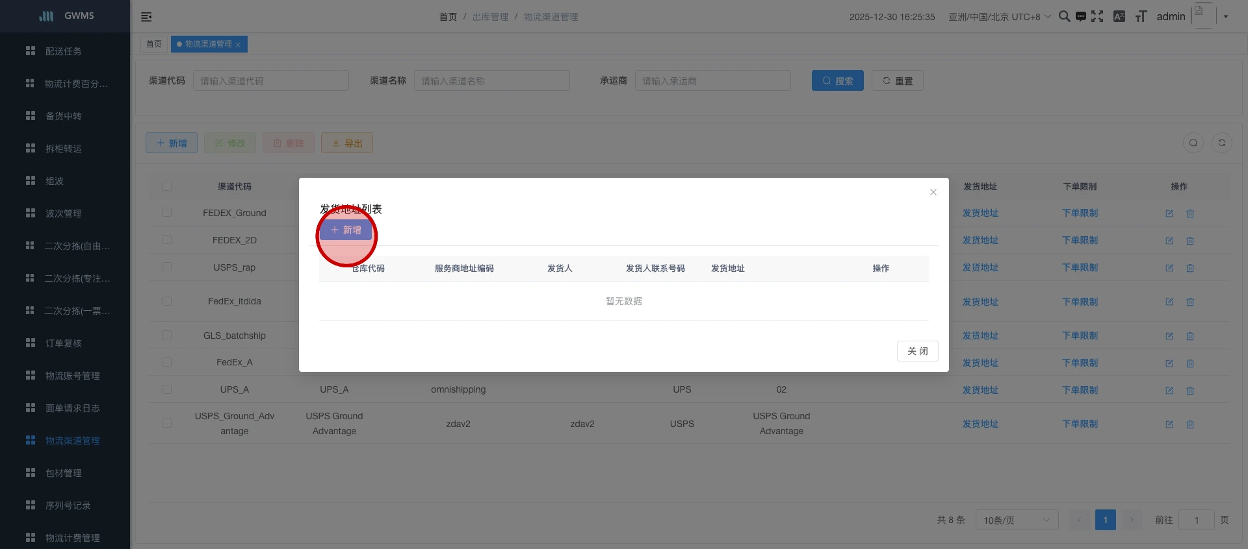1248x549 pixels.
Task: Open 下单限制 link in FEDEX_2D row
Action: tap(1080, 240)
